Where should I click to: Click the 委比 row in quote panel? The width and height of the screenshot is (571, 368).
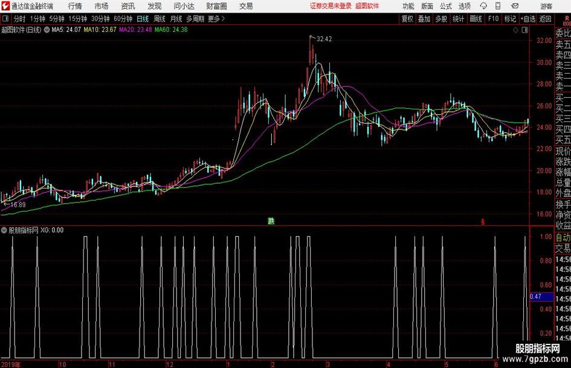(x=563, y=33)
